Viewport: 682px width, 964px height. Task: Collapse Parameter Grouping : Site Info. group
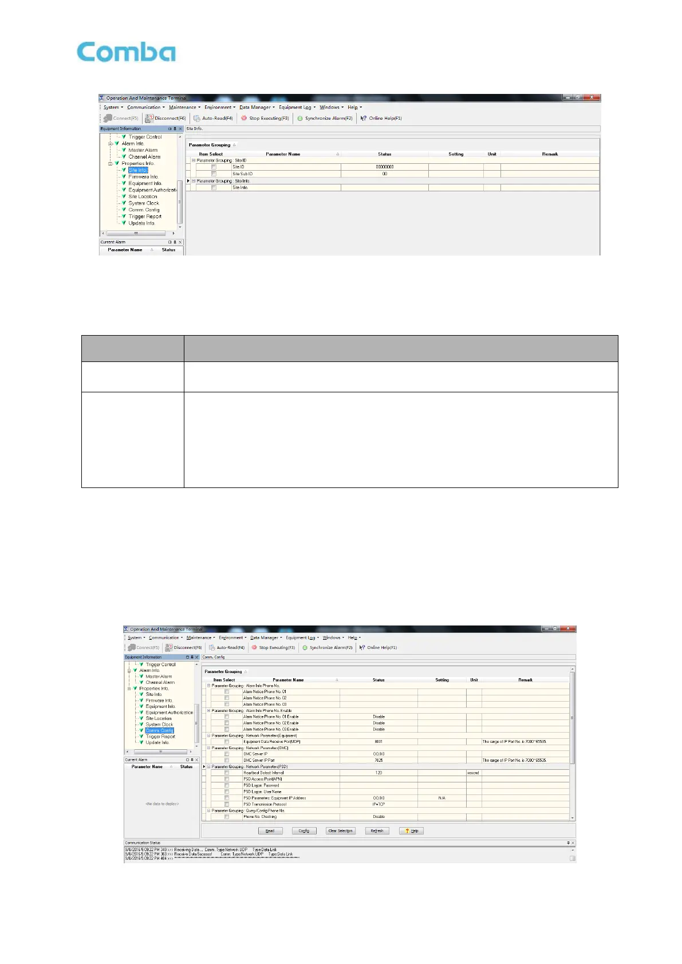(x=194, y=181)
